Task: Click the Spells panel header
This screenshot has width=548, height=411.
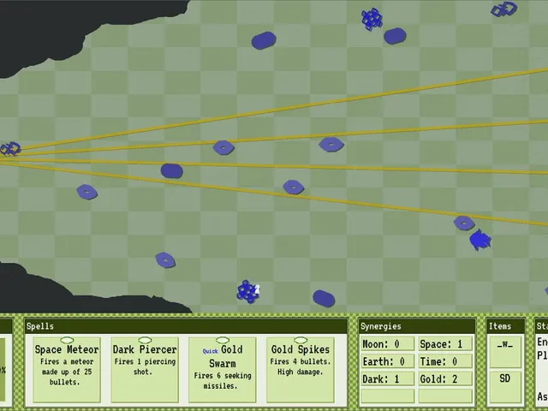Action: [x=186, y=326]
